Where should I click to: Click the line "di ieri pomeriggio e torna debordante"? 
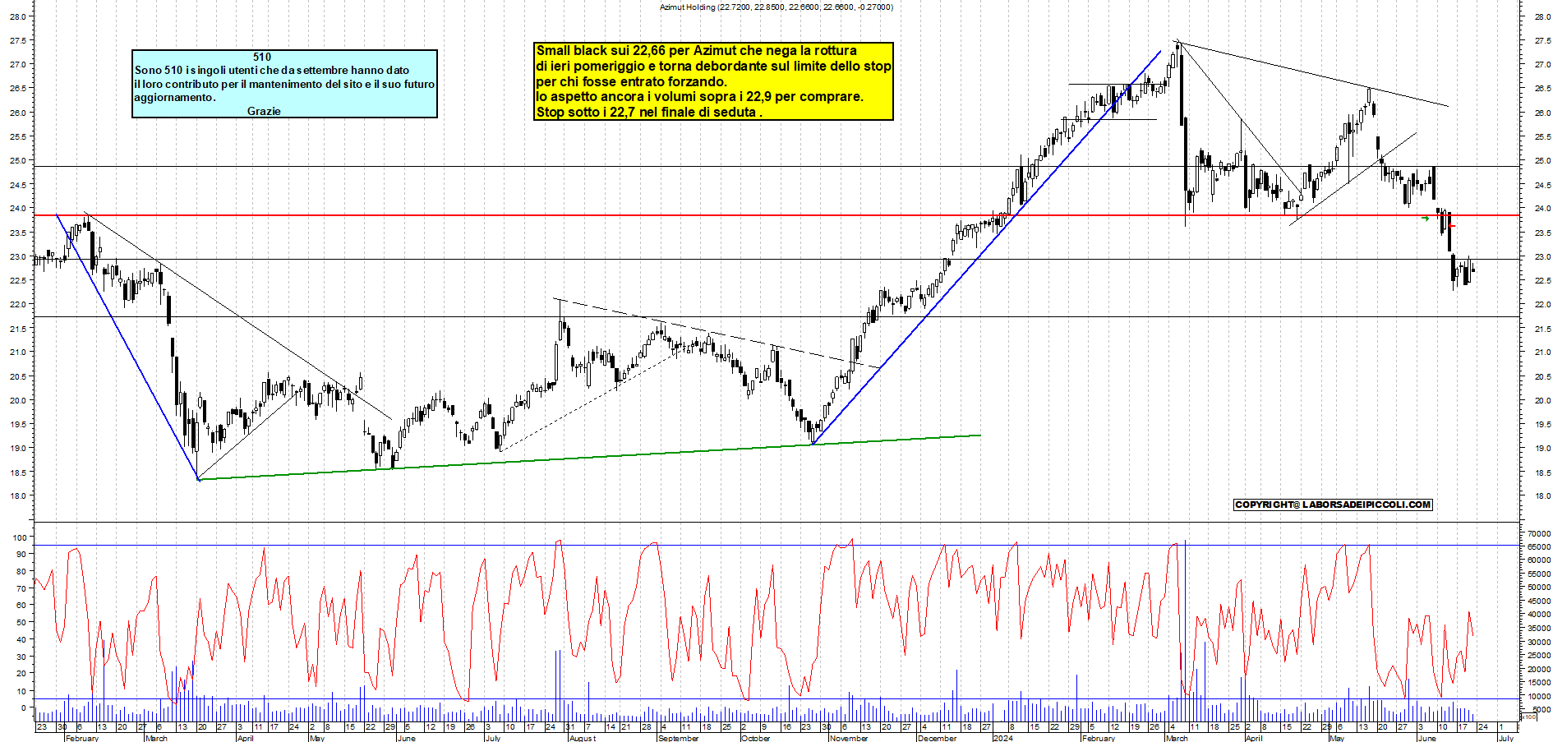(713, 66)
